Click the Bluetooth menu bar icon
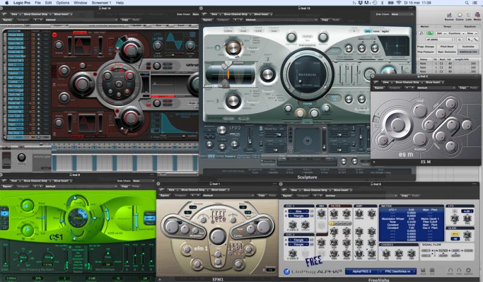Image resolution: width=483 pixels, height=282 pixels. (382, 3)
